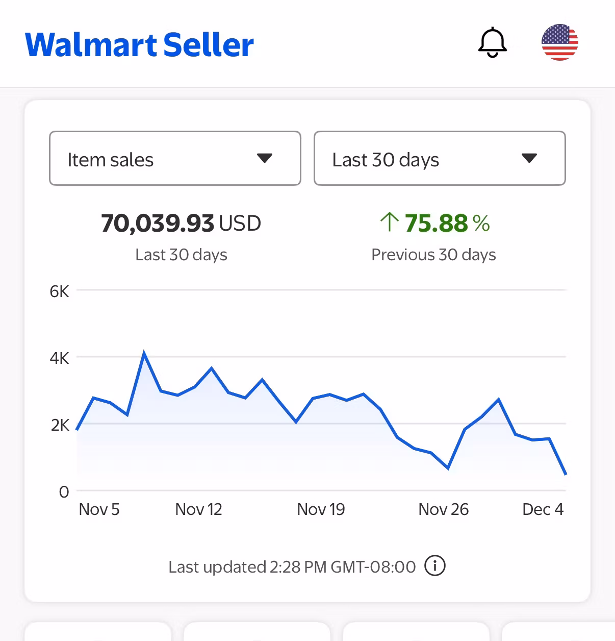Click the Nov 12 axis label
Image resolution: width=615 pixels, height=641 pixels.
click(198, 509)
